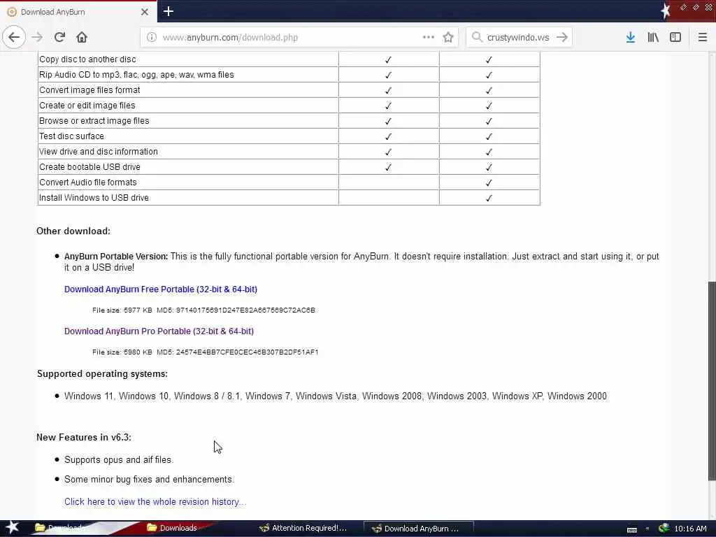Click the vertical page scrollbar thumb
The image size is (716, 537).
tap(712, 381)
